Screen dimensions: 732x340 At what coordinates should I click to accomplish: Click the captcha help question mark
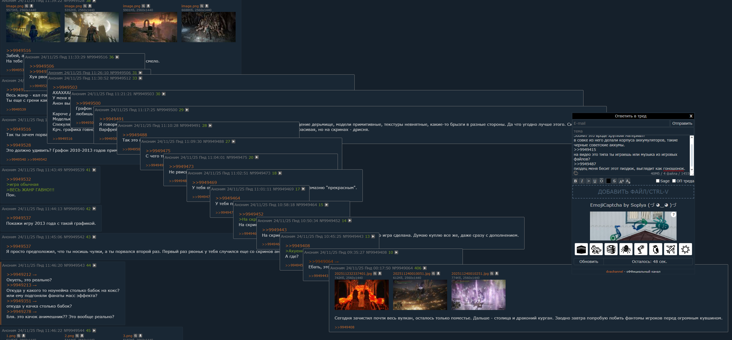[673, 214]
